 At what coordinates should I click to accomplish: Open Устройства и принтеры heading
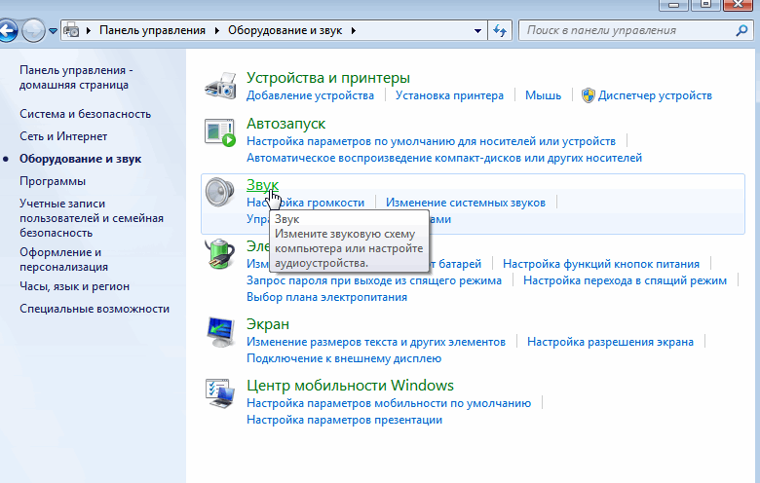[x=328, y=78]
